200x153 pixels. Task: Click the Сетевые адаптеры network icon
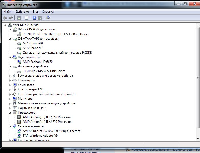(x=15, y=126)
